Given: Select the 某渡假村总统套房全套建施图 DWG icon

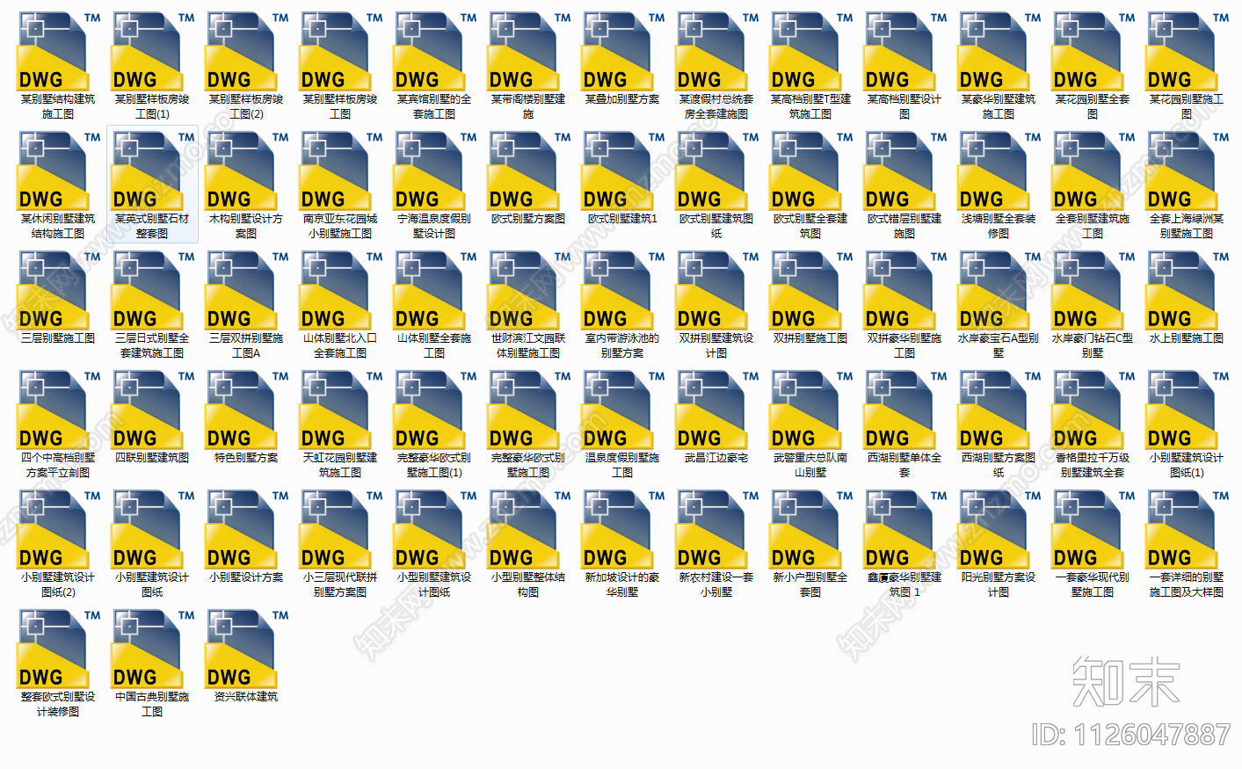Looking at the screenshot, I should point(711,52).
